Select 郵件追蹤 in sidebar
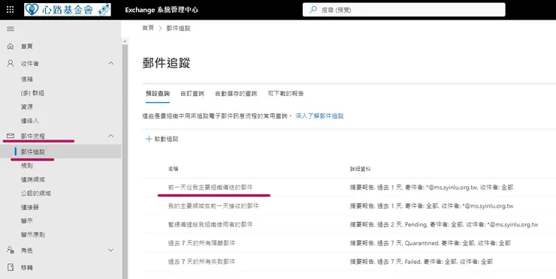 point(33,152)
